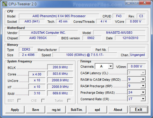Screen dimensions: 153x118
Task: Open the CAS# Latency (CL) dropdown
Action: tap(136, 73)
